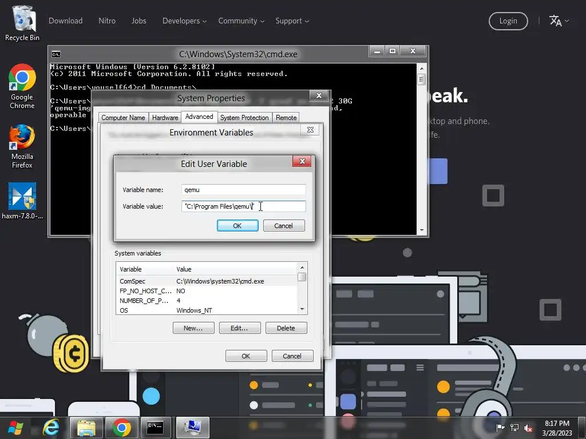The height and width of the screenshot is (439, 586).
Task: Click the muted volume tray icon
Action: pyautogui.click(x=528, y=428)
